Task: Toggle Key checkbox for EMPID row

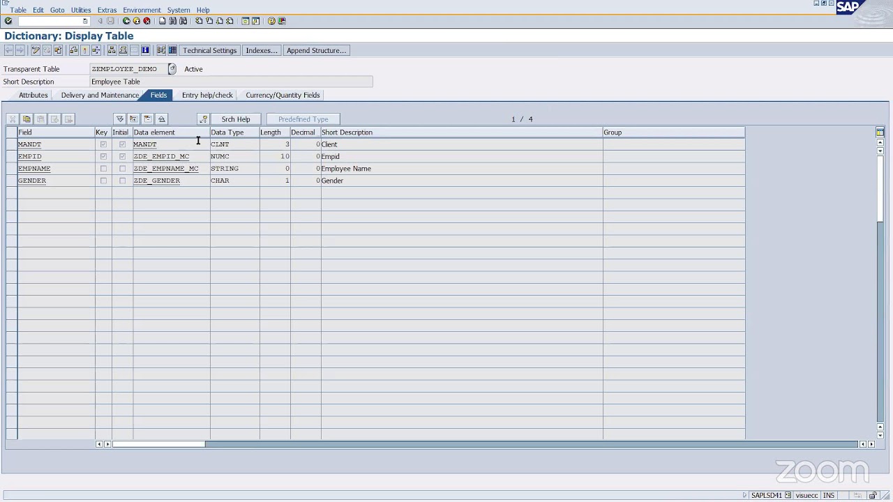Action: (103, 156)
